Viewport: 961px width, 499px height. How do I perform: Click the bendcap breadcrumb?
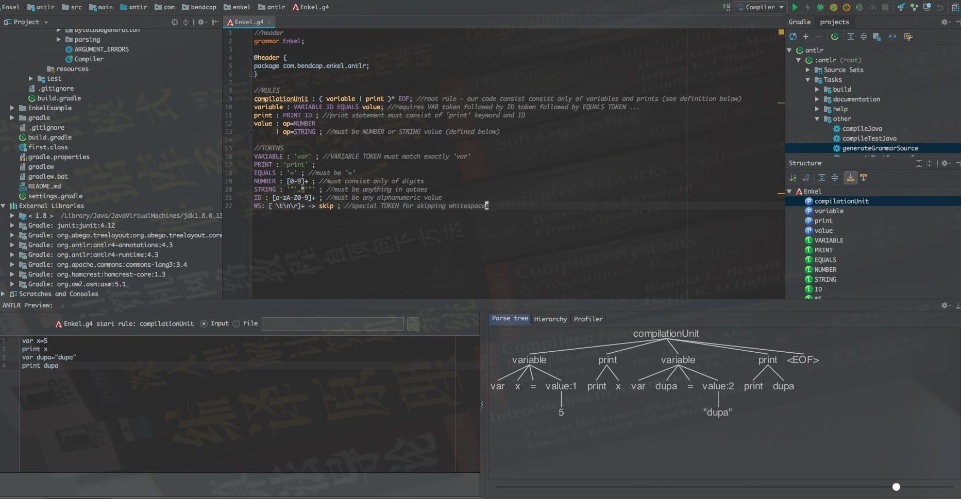199,7
